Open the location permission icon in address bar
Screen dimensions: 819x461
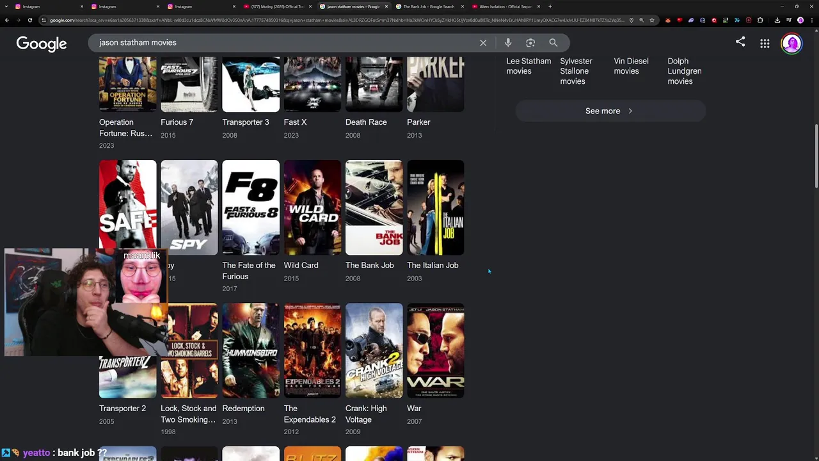click(632, 20)
